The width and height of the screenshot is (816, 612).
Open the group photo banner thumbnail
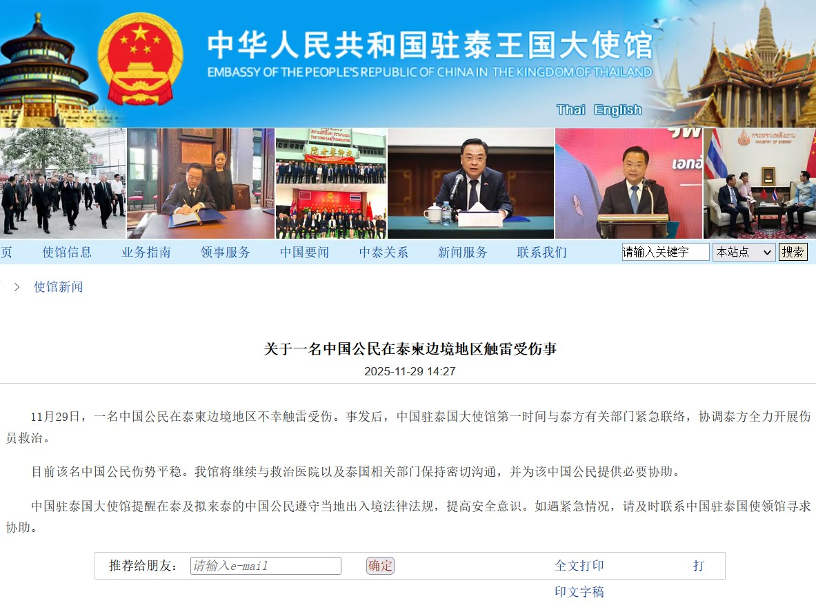[x=331, y=184]
